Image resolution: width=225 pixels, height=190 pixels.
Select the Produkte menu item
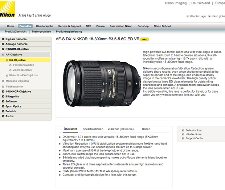[x=25, y=26]
